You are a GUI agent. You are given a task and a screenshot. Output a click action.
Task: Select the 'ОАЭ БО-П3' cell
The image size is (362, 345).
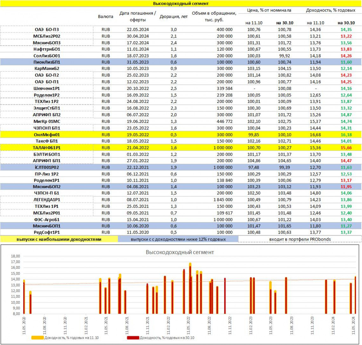(47, 30)
